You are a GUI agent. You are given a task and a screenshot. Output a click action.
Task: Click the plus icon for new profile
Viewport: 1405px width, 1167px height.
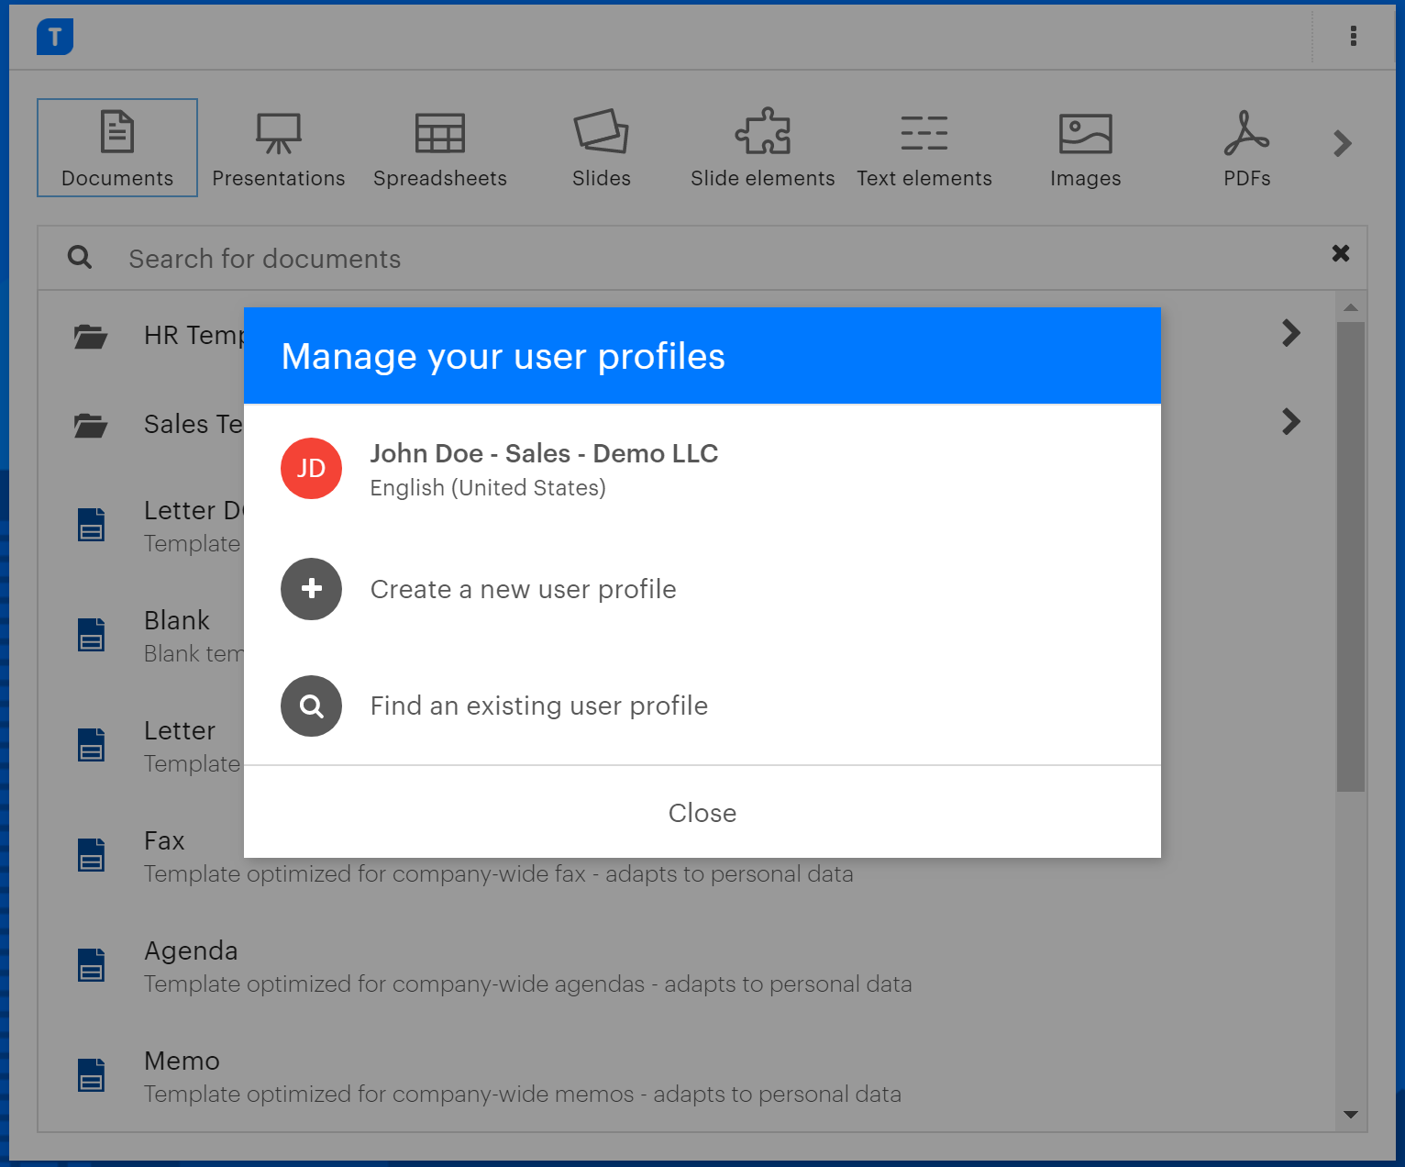click(311, 589)
